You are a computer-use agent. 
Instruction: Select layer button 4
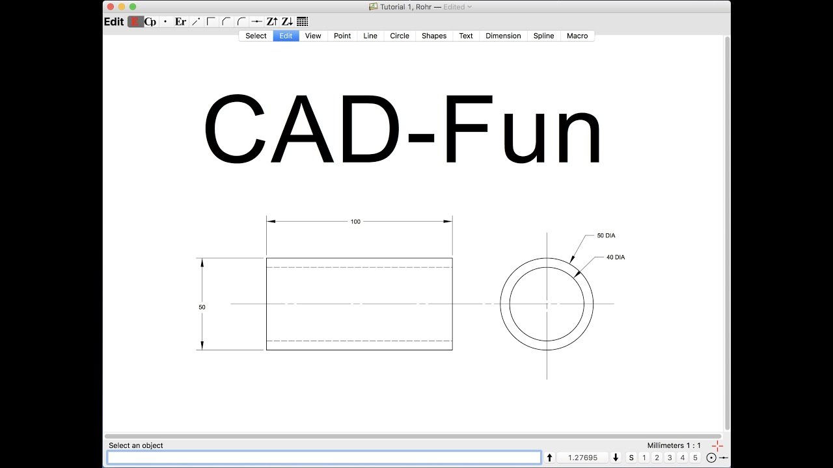pos(682,458)
